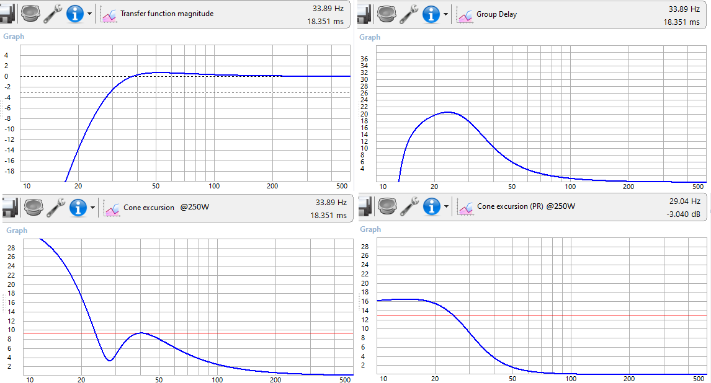
Task: Expand info dropdown arrow in Cone excursion (PR) panel
Action: (446, 207)
